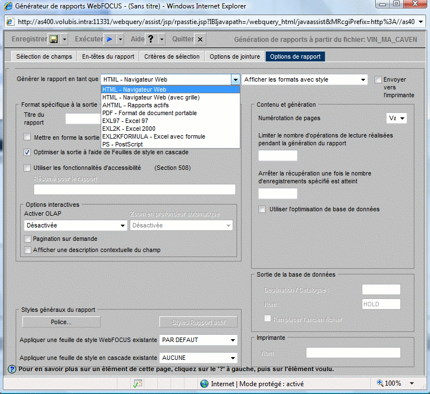
Task: Click the page icon in the address bar
Action: (10, 21)
